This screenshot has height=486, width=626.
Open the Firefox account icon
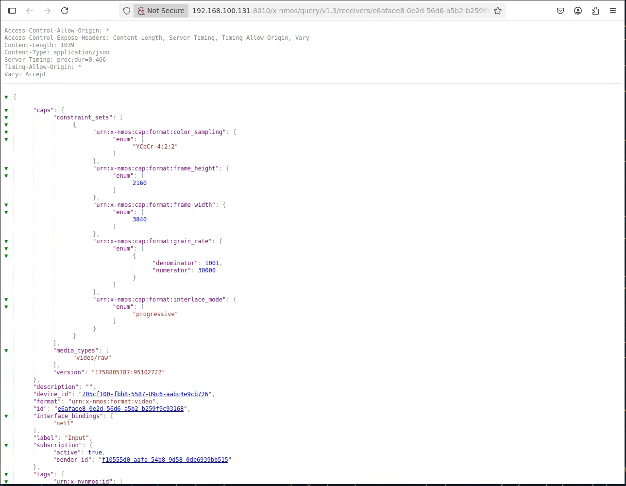point(578,11)
